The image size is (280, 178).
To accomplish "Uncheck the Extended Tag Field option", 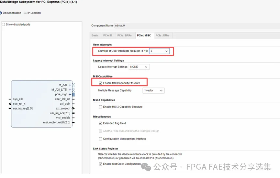I will 100,123.
